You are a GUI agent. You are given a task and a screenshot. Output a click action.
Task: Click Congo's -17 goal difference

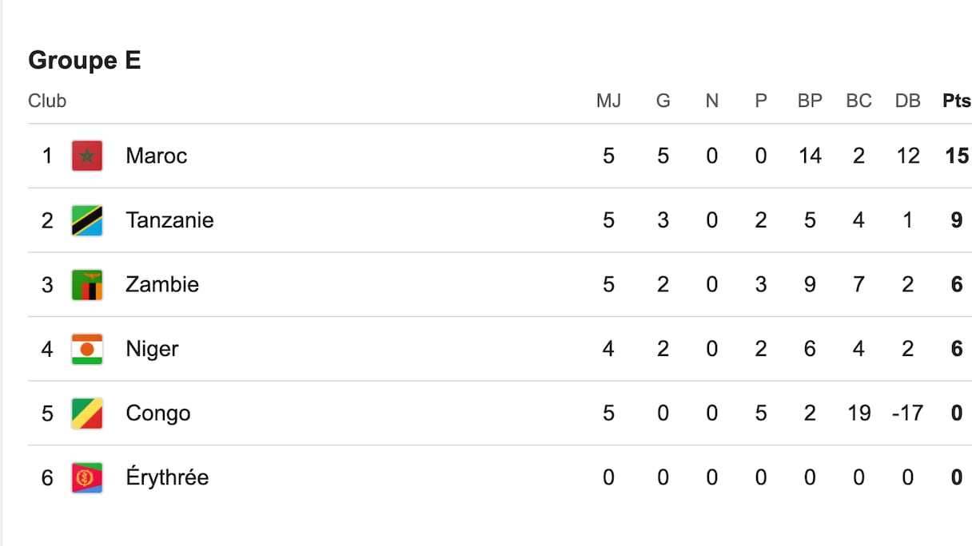(x=906, y=413)
